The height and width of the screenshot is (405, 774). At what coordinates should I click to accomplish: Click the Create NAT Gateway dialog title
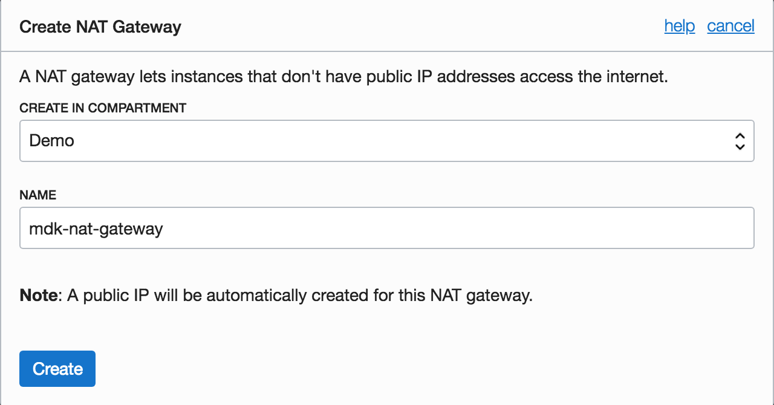[x=100, y=27]
